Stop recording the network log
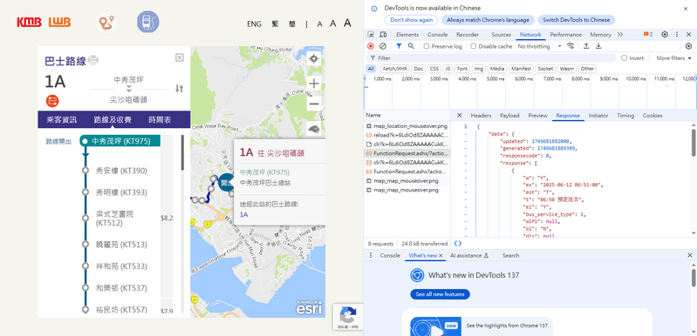 coord(371,46)
